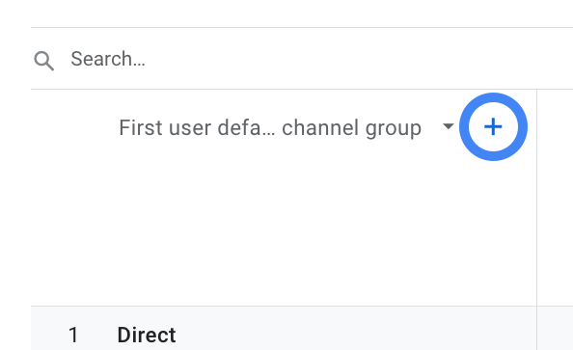Click the small caret arrow beside channel group
This screenshot has width=573, height=350.
[448, 126]
